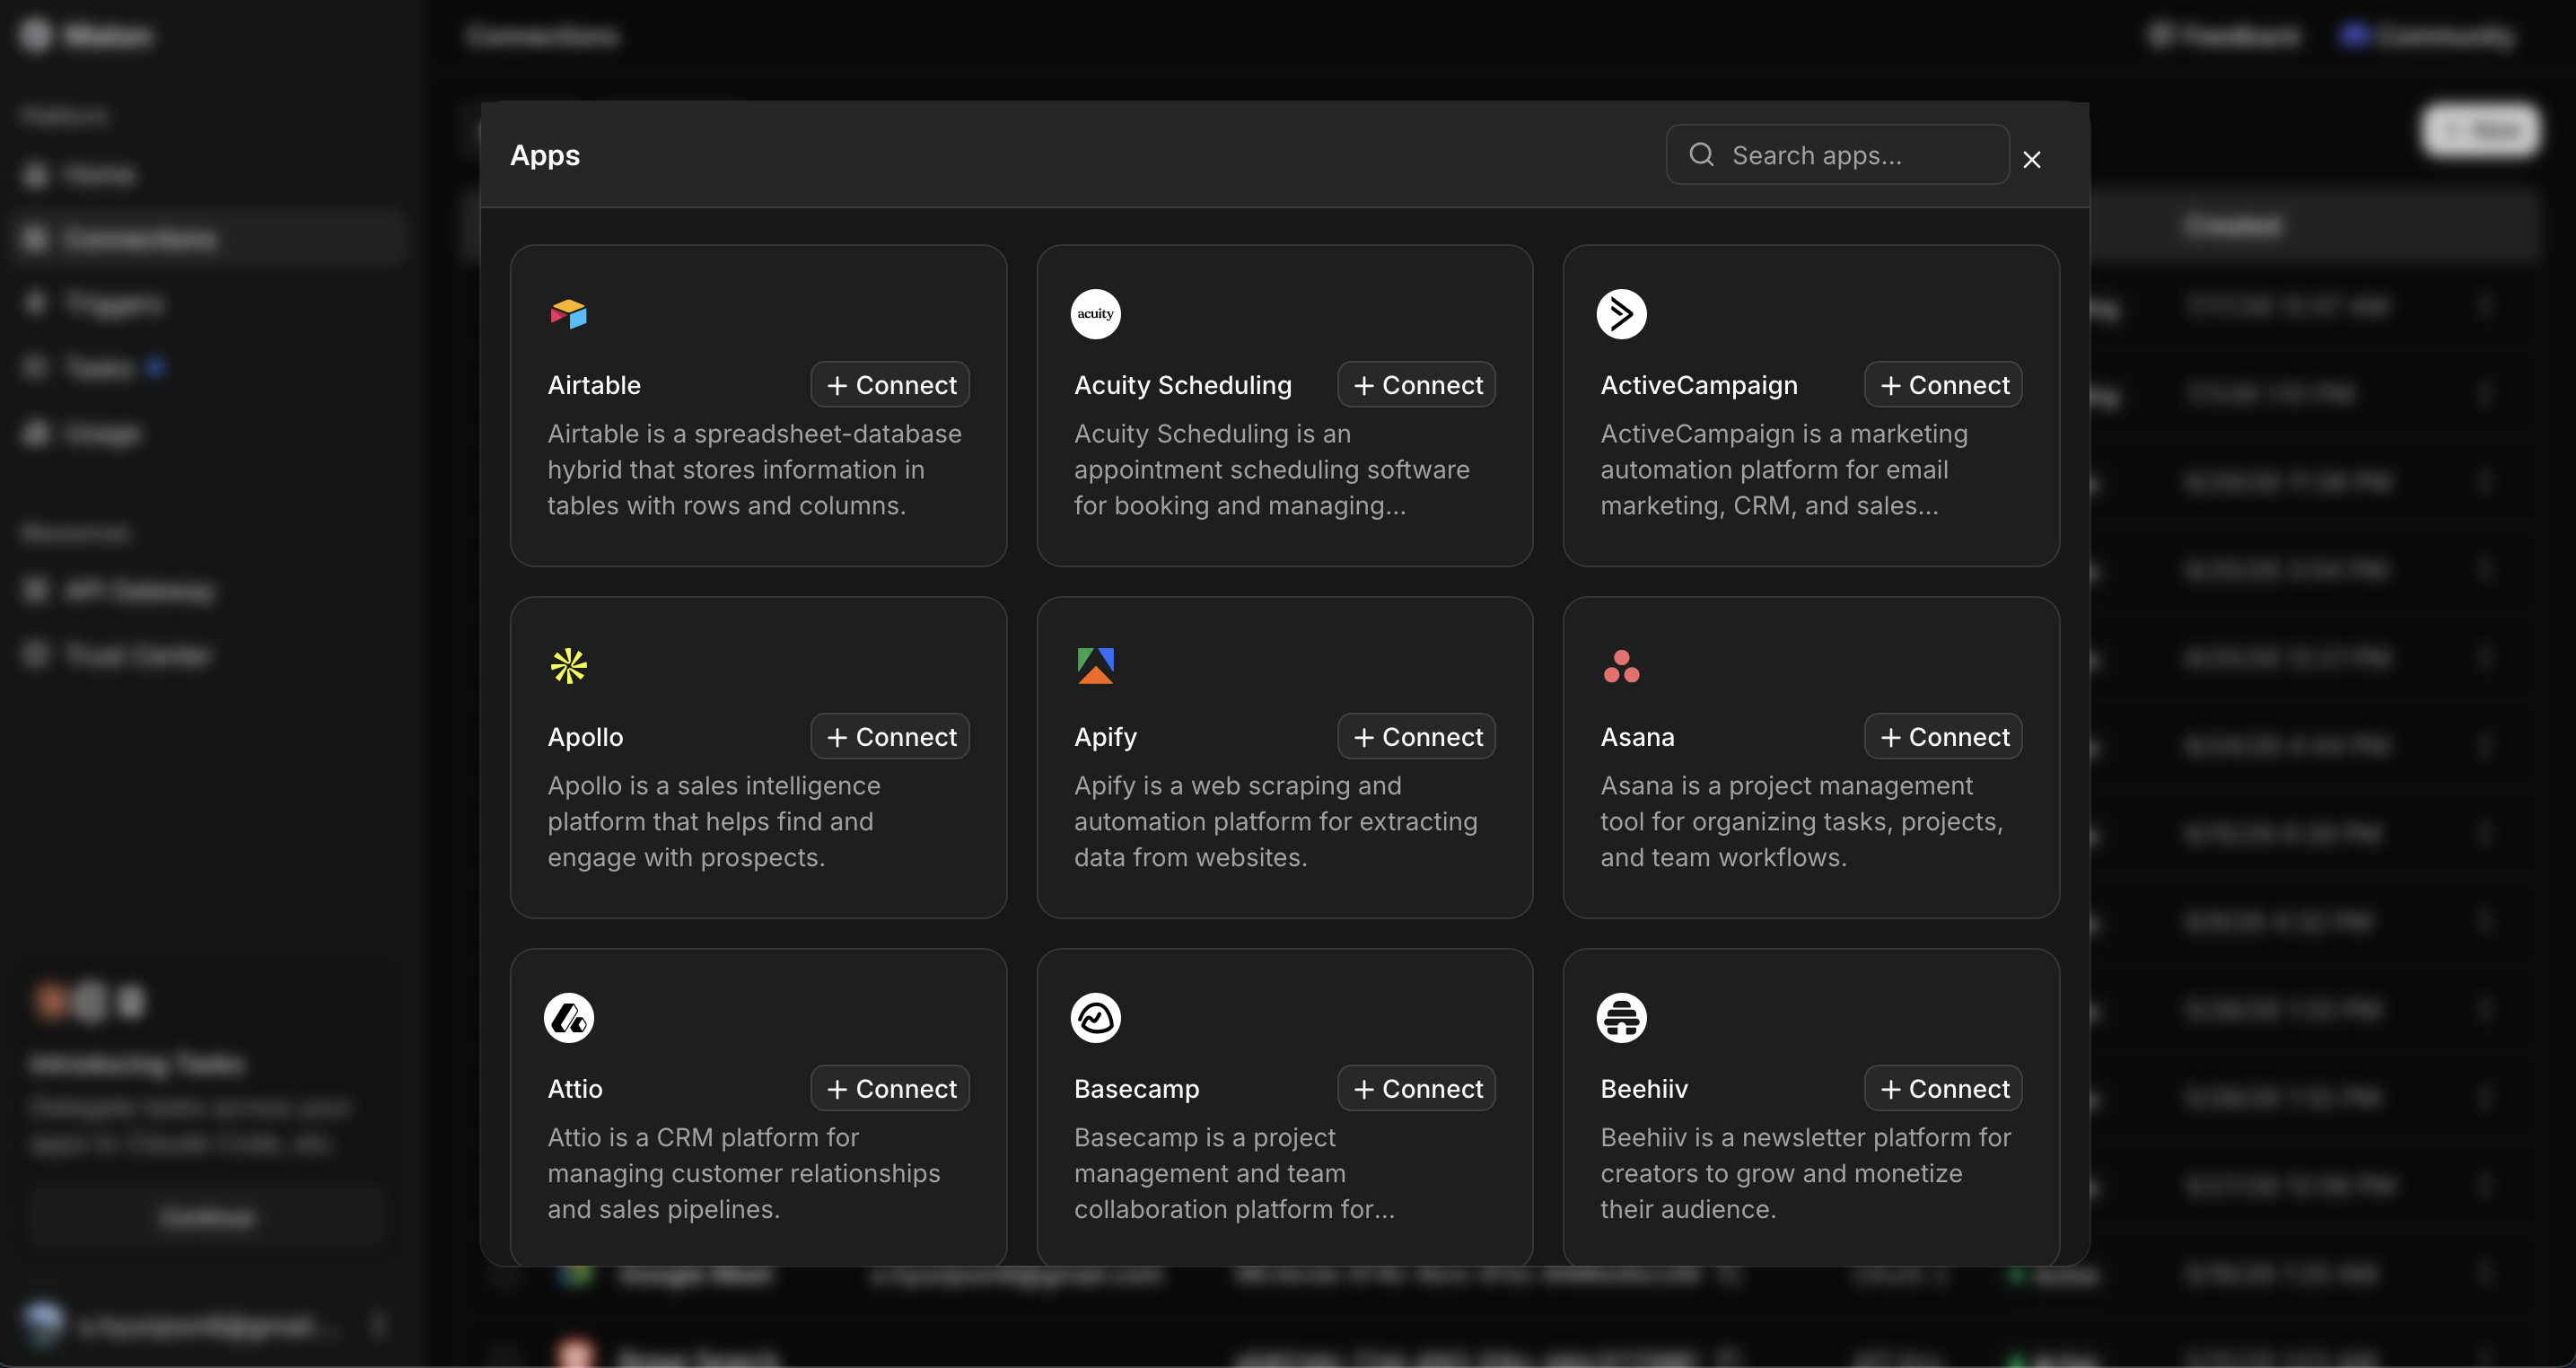This screenshot has width=2576, height=1368.
Task: Click the Basecamp logo icon
Action: coord(1095,1018)
